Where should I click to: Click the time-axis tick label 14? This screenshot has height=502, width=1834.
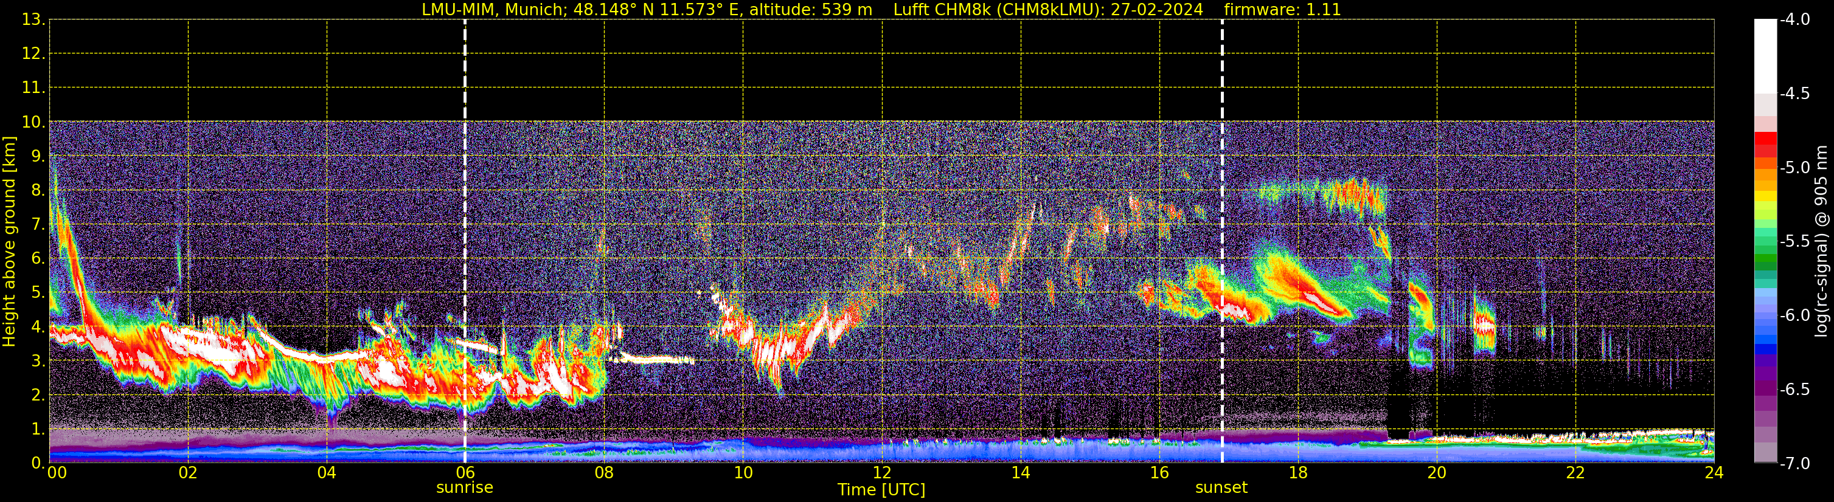(1020, 473)
